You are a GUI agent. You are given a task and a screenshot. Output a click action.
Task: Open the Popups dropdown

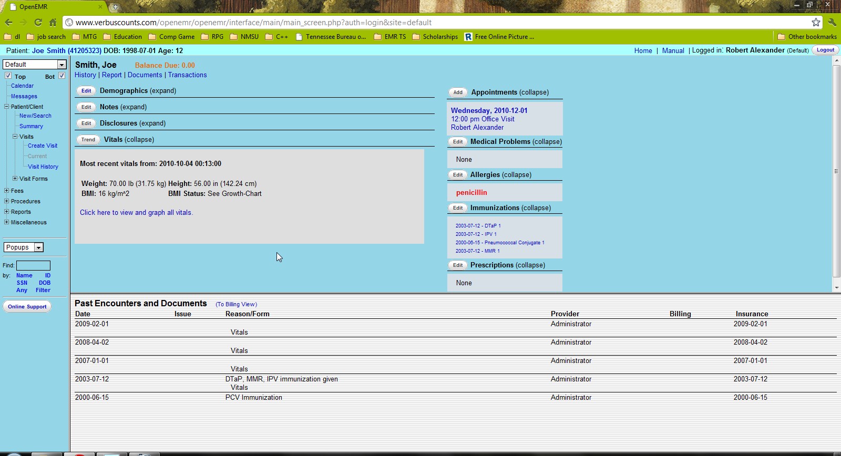click(x=24, y=247)
